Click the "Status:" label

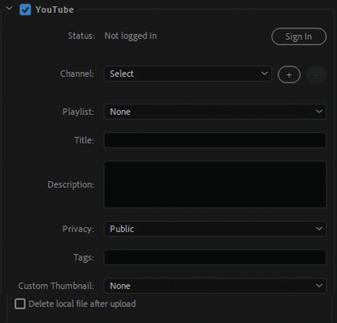pyautogui.click(x=81, y=36)
